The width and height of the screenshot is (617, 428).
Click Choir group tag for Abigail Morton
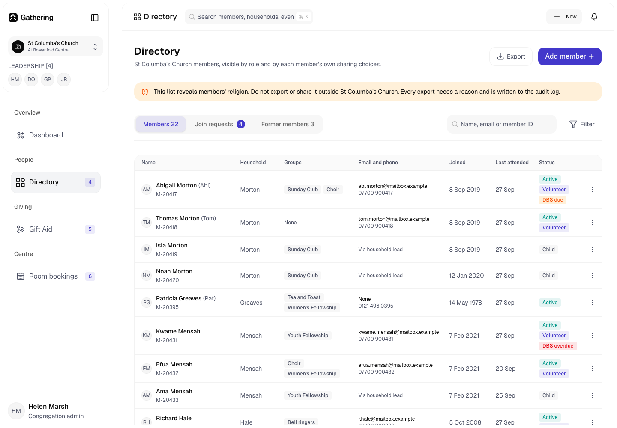coord(333,190)
